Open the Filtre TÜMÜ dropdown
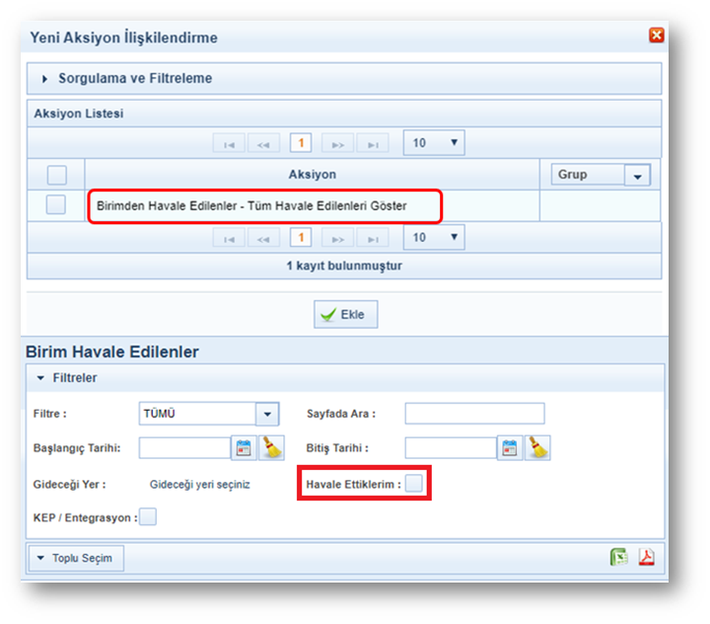This screenshot has height=624, width=710. pyautogui.click(x=267, y=414)
